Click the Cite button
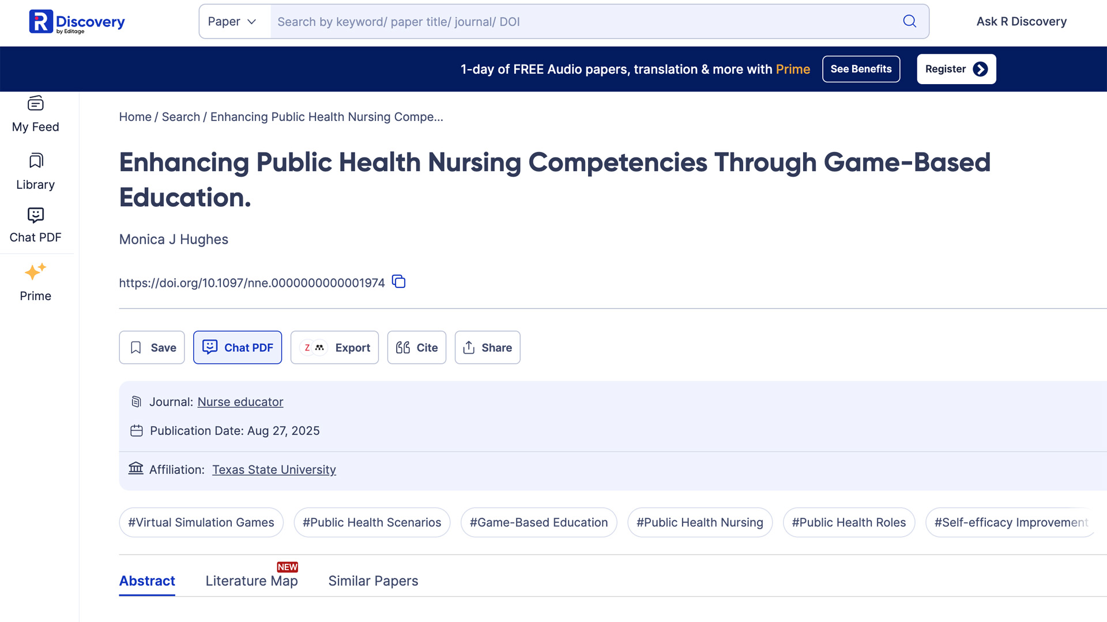 coord(416,347)
